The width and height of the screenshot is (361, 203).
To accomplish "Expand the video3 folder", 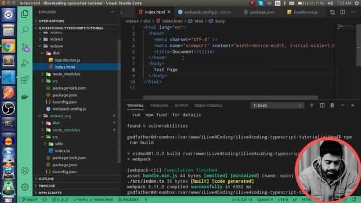I will tap(77, 39).
